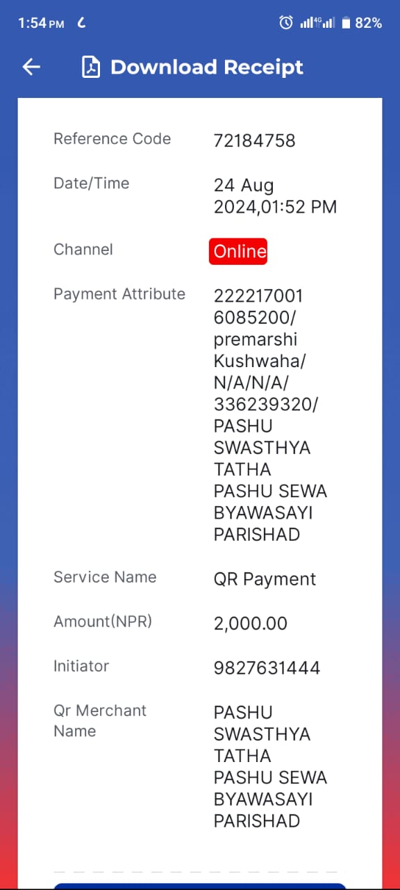Screen dimensions: 400x890
Task: Tap the back arrow icon
Action: point(32,67)
